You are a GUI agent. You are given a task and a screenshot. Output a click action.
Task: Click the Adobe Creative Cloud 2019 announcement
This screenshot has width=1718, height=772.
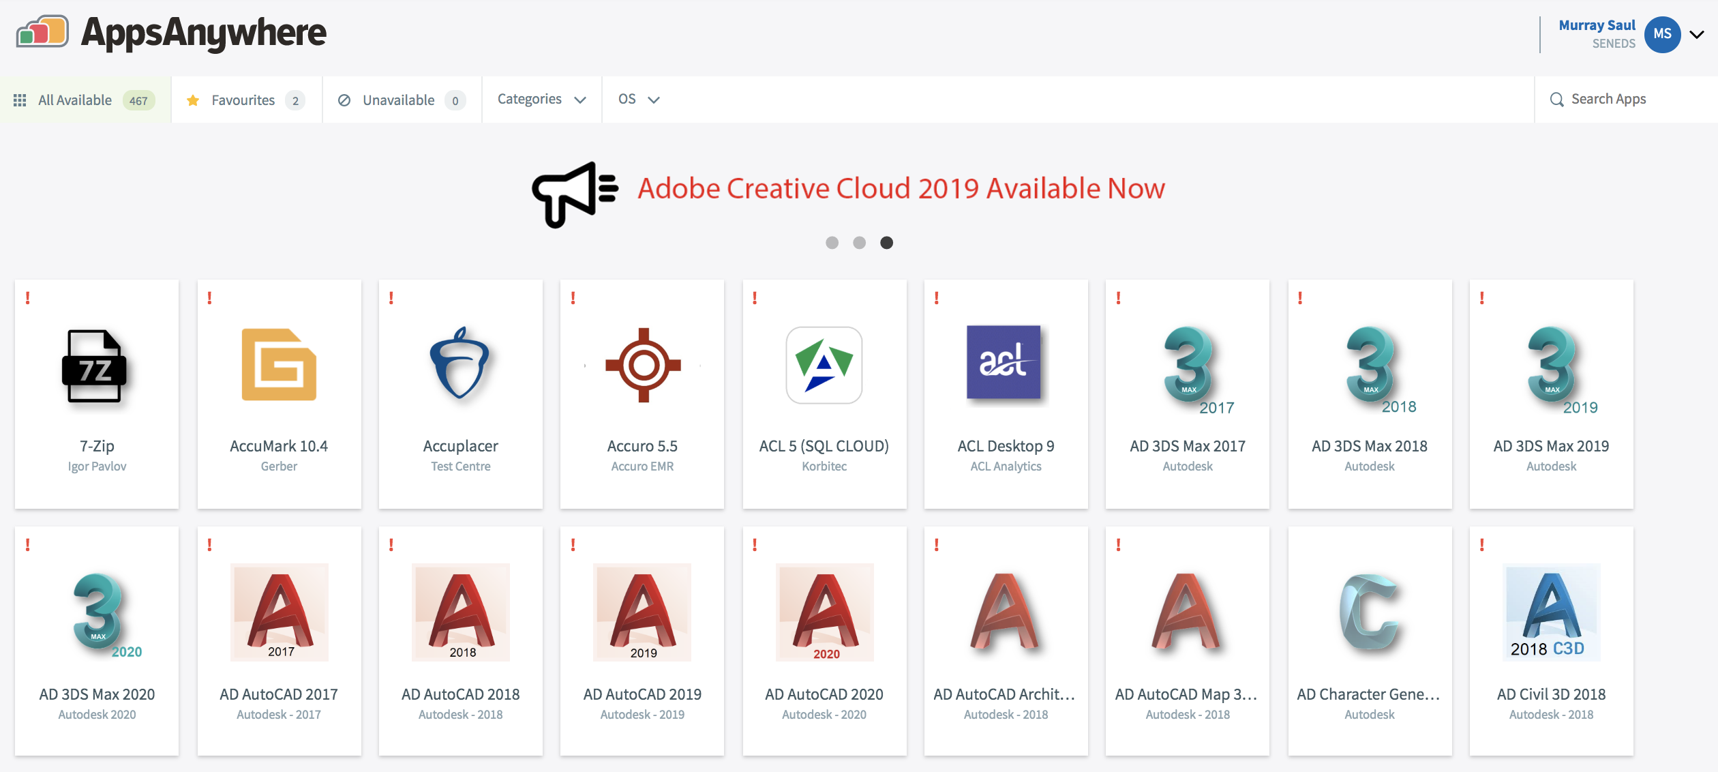[x=901, y=189]
